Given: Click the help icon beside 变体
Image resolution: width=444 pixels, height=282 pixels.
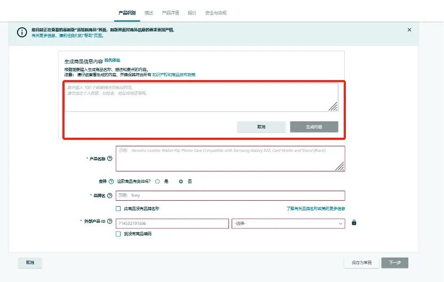Looking at the screenshot, I should click(111, 182).
